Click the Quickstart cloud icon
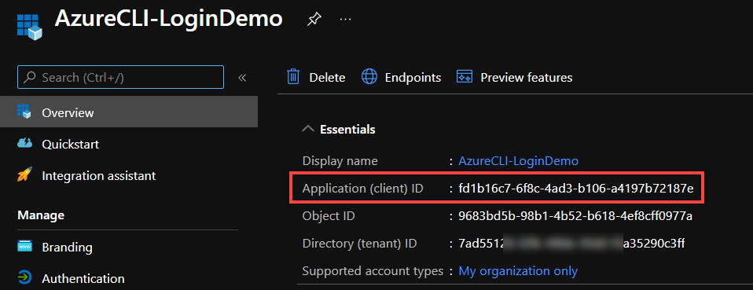The width and height of the screenshot is (753, 290). click(24, 144)
